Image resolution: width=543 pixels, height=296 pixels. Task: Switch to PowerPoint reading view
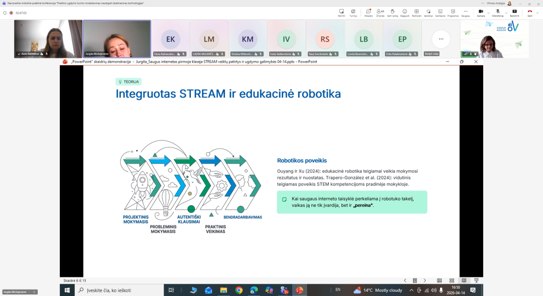click(x=464, y=280)
